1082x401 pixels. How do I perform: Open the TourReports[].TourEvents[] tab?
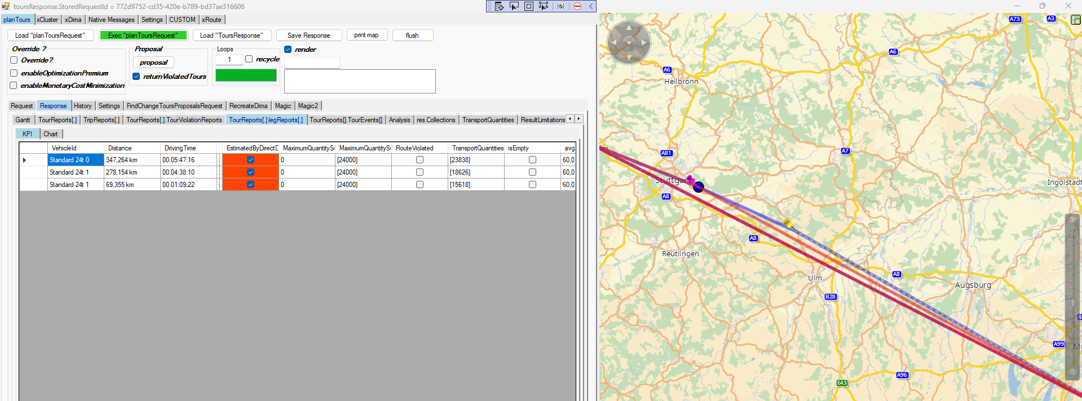pyautogui.click(x=346, y=120)
